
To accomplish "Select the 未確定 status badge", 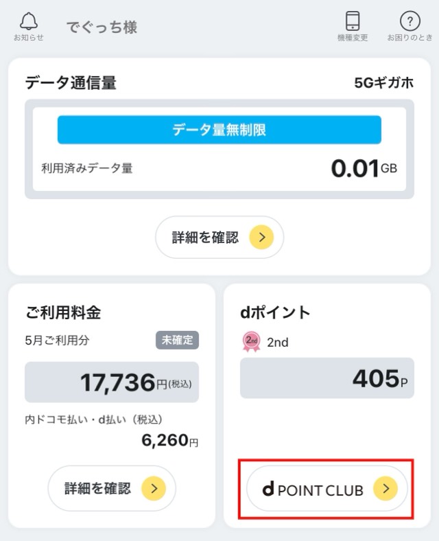I will click(x=177, y=341).
